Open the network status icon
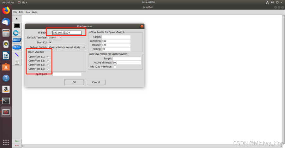The image size is (285, 148). pyautogui.click(x=267, y=2)
